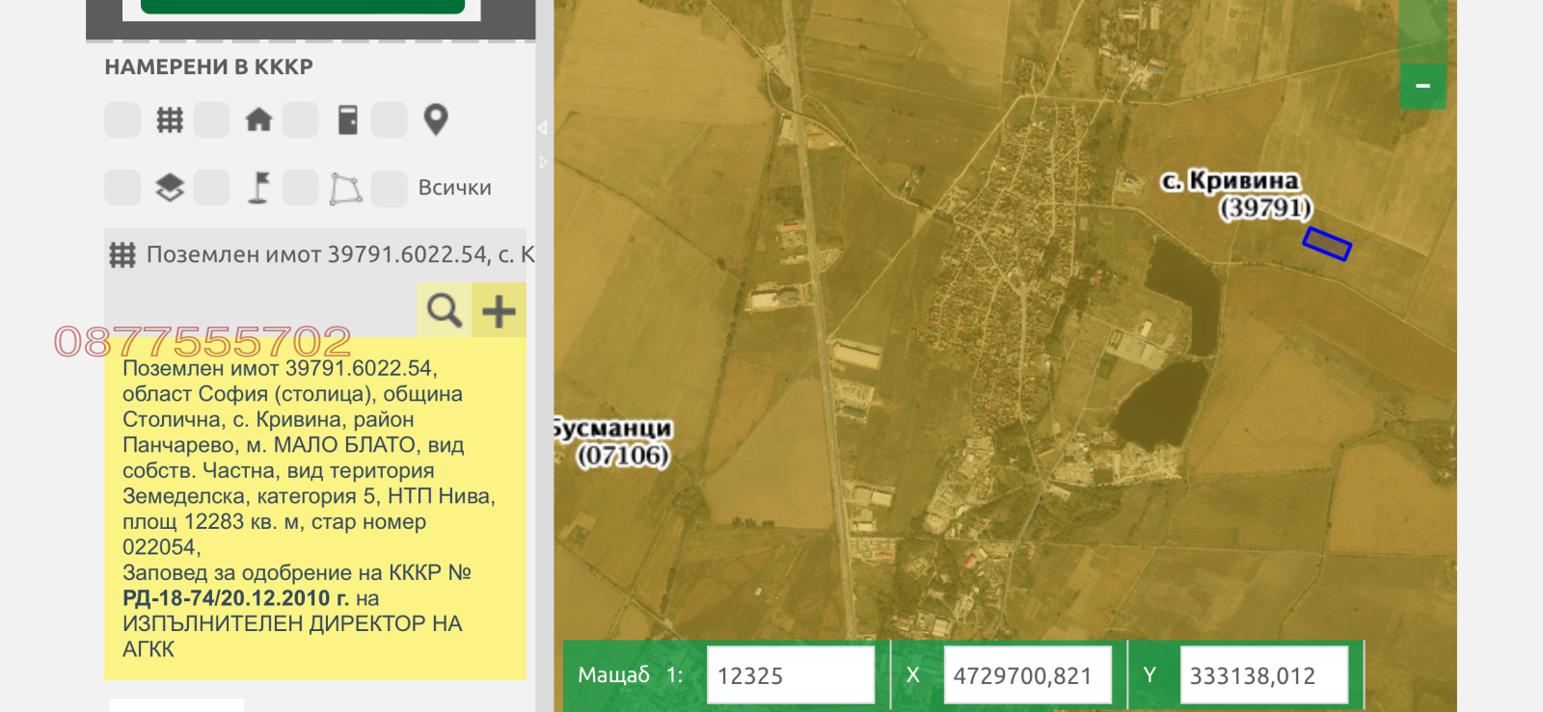The height and width of the screenshot is (712, 1543).
Task: Click the polygon boundary icon
Action: click(x=346, y=188)
